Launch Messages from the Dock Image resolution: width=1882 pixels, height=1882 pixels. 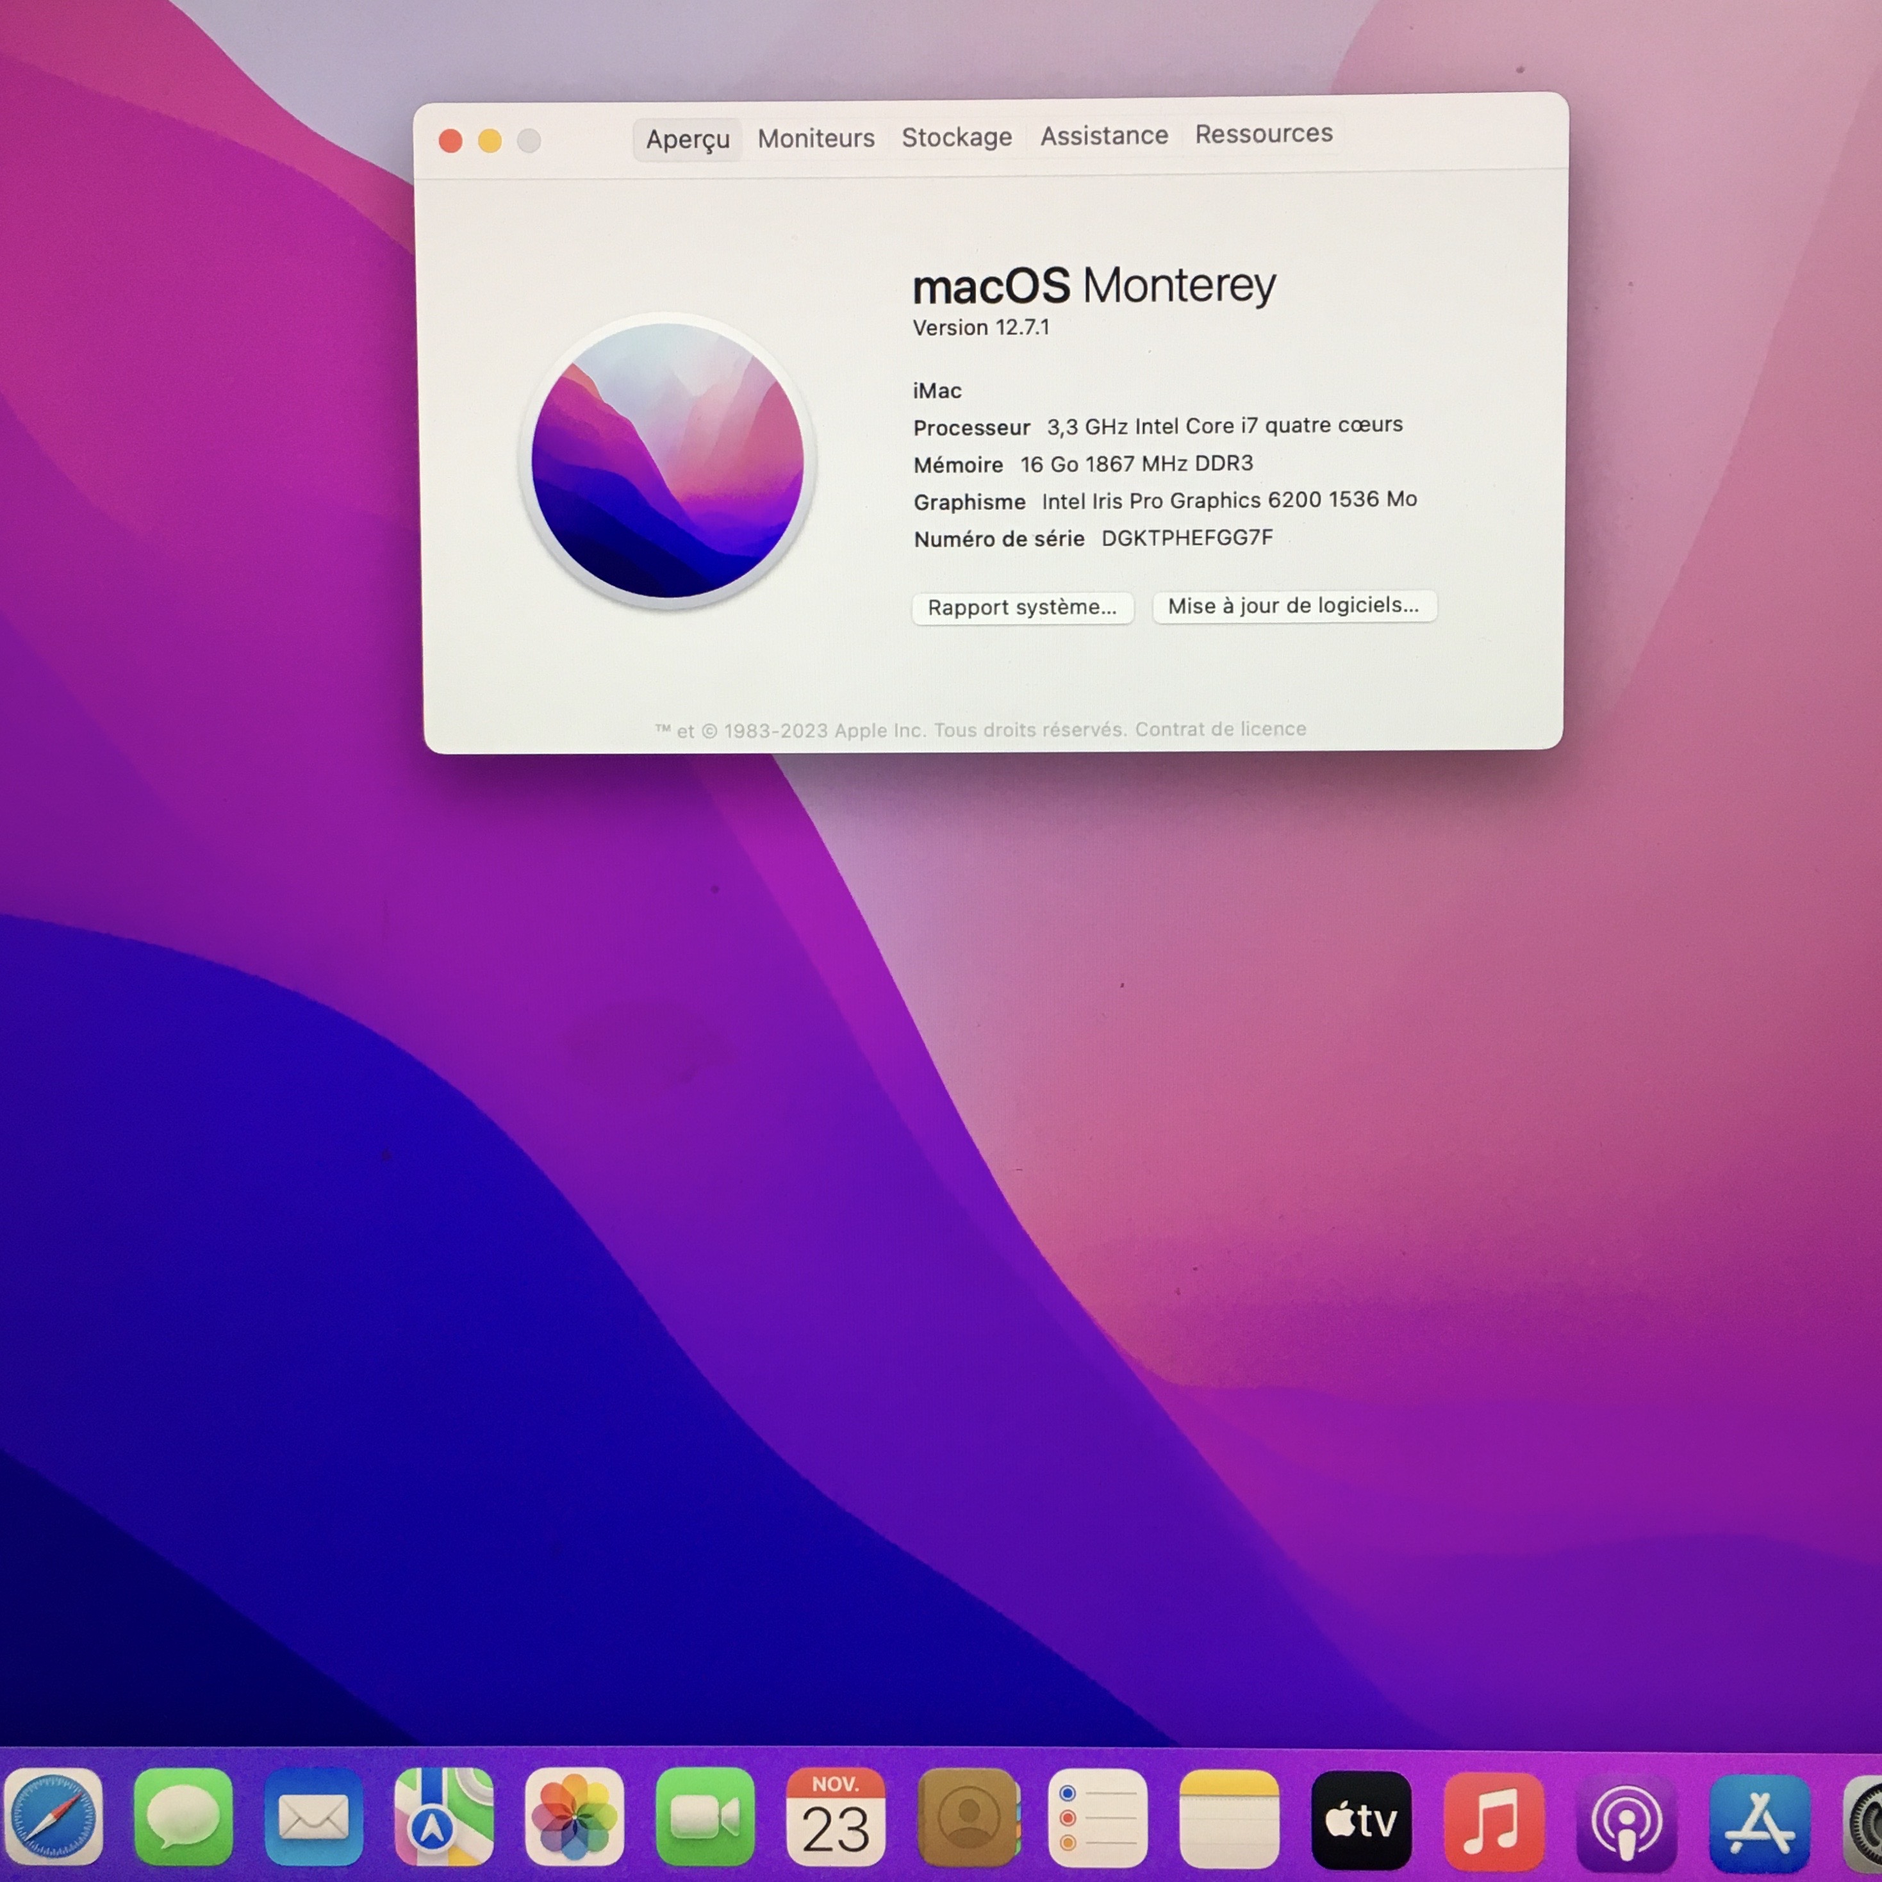(x=183, y=1818)
